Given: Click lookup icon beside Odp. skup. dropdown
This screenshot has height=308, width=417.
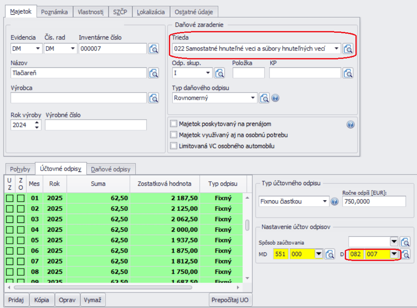Looking at the screenshot, I should point(219,73).
